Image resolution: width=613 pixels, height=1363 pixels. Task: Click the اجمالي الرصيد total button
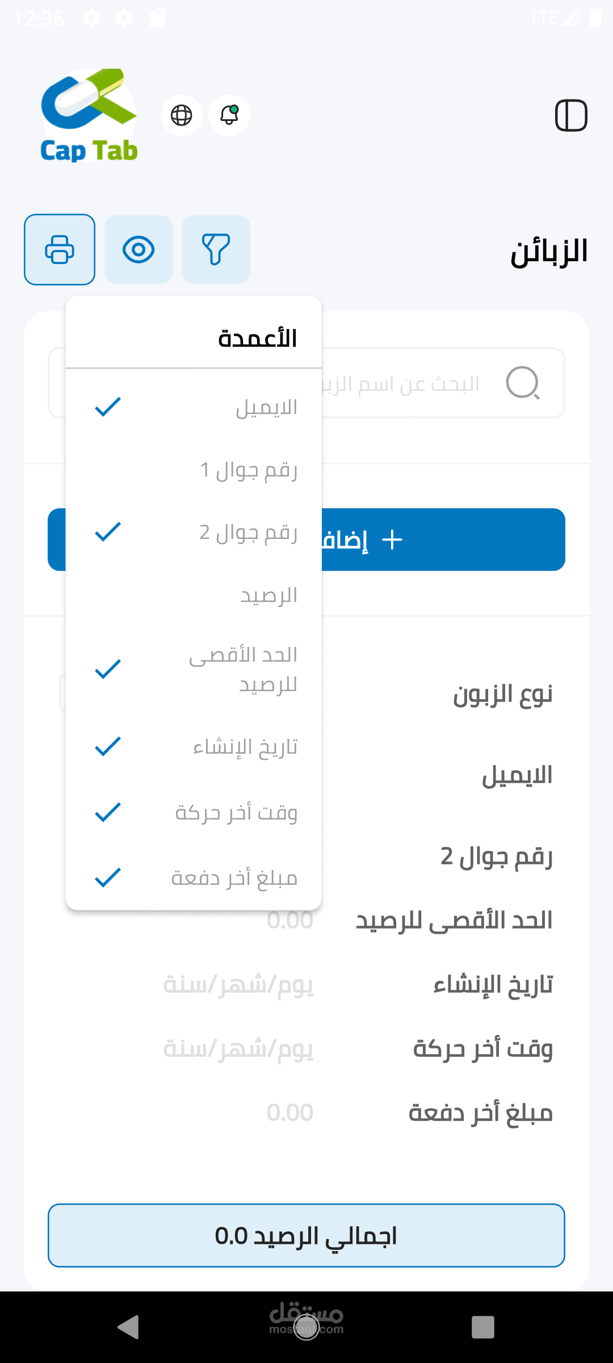[306, 1235]
